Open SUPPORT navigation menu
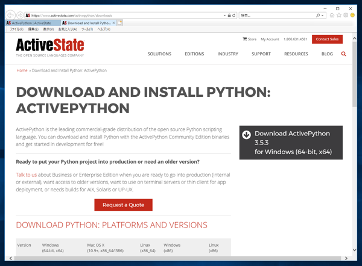The height and width of the screenshot is (266, 362). pos(261,54)
